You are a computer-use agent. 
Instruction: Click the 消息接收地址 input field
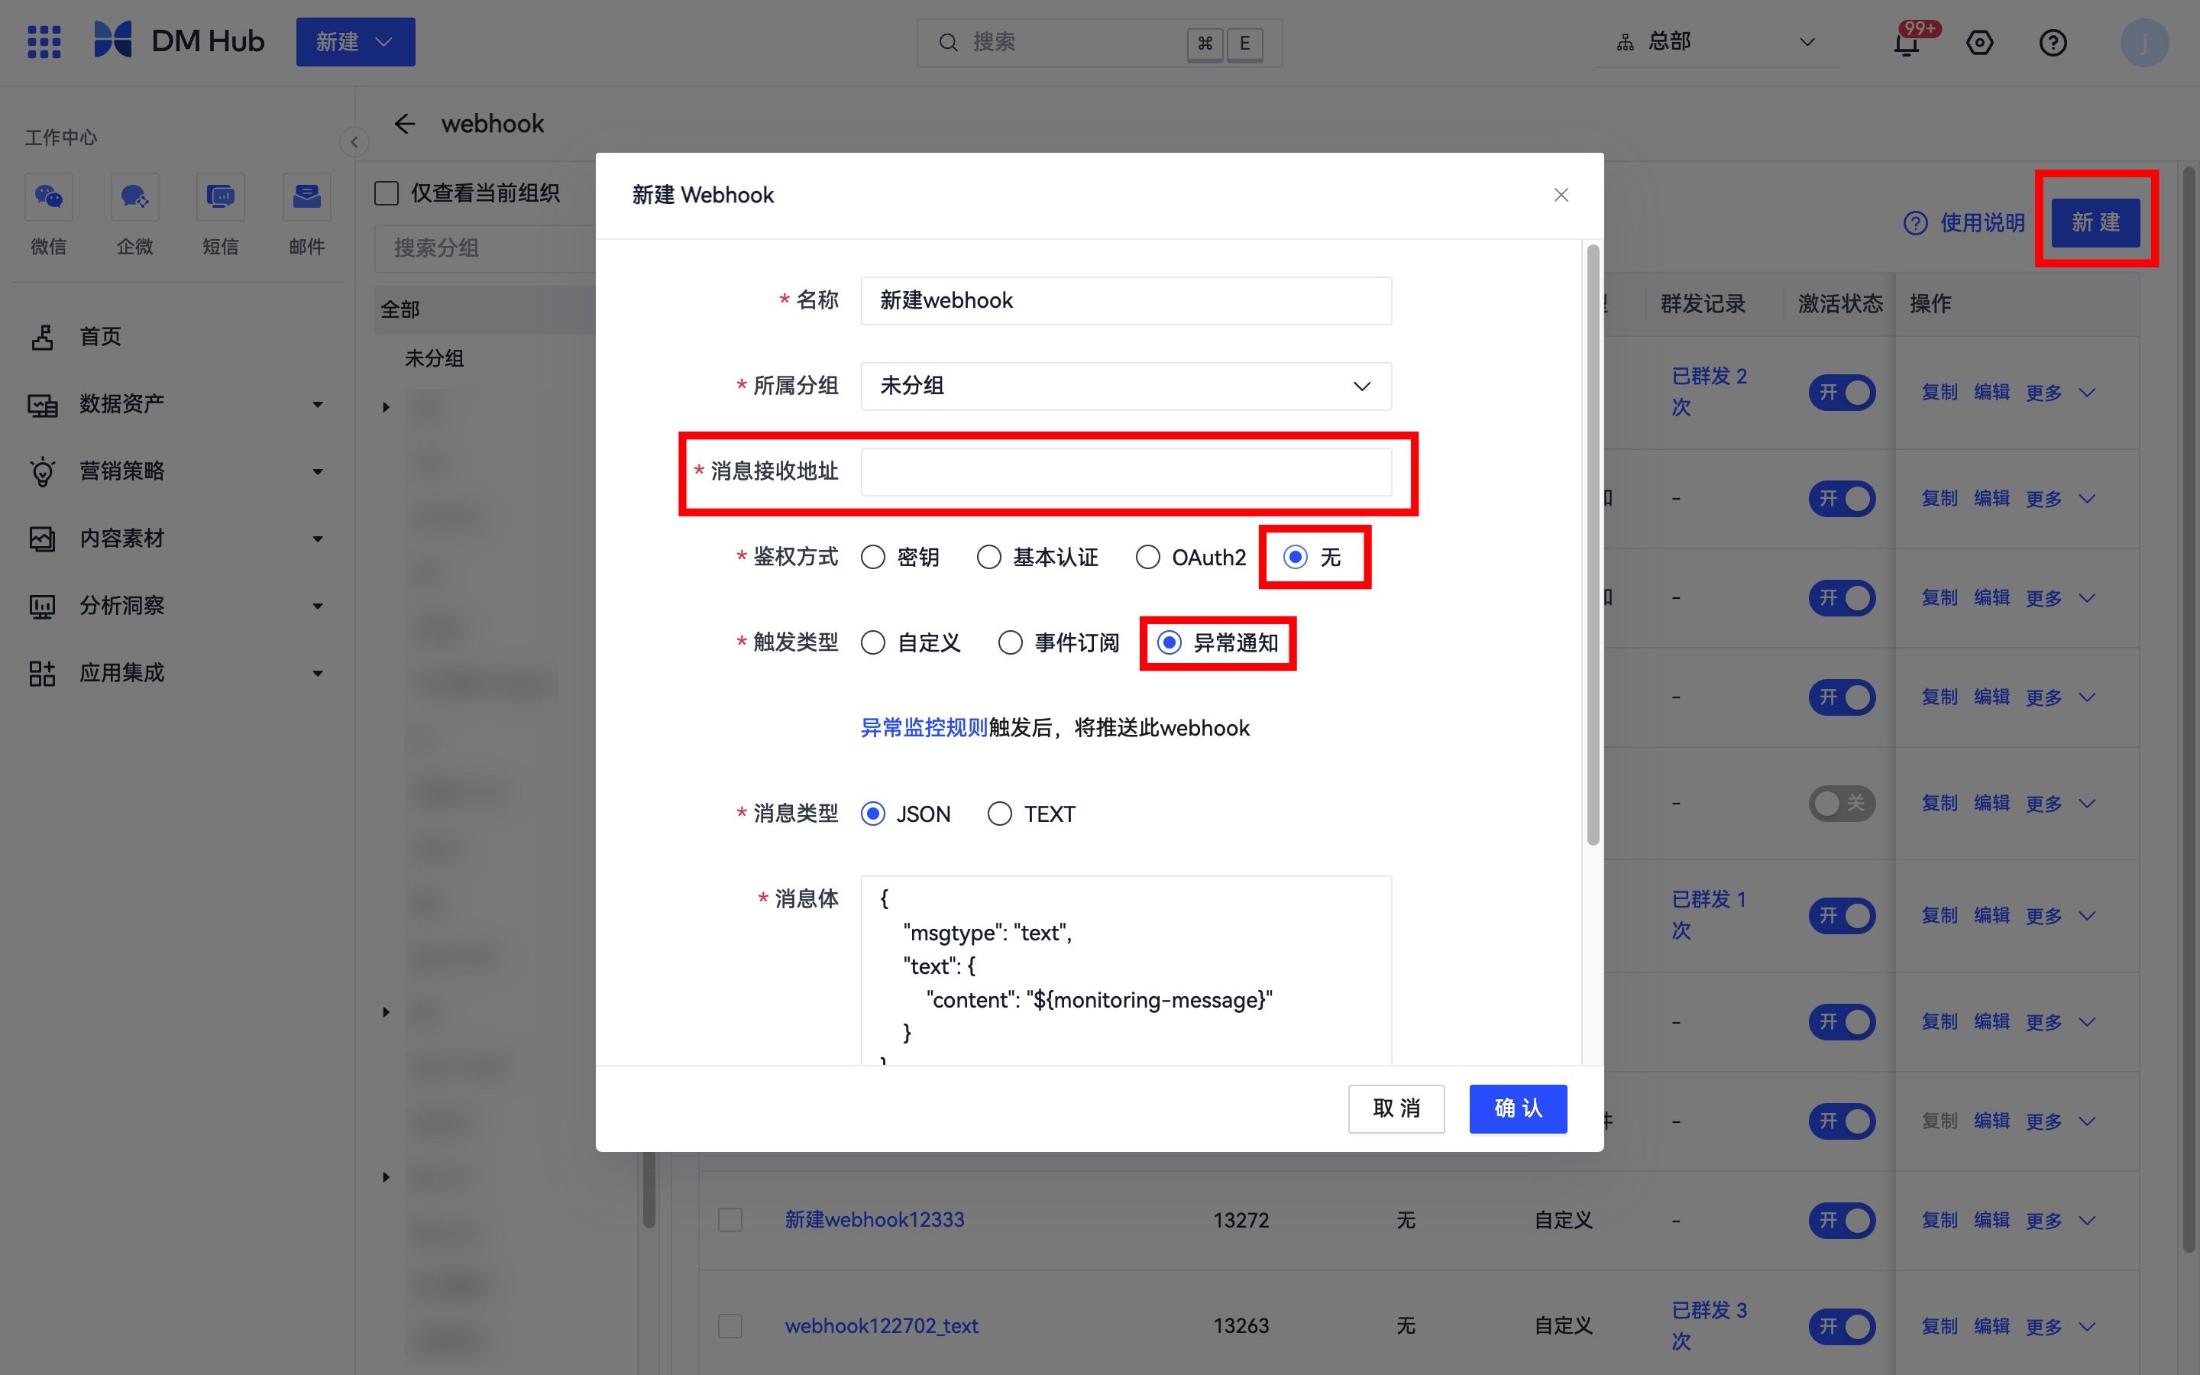coord(1125,472)
